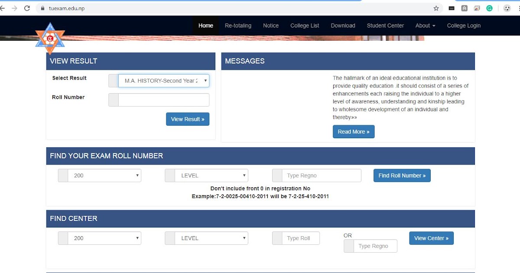Click the Type Regno field below OR

pos(375,246)
